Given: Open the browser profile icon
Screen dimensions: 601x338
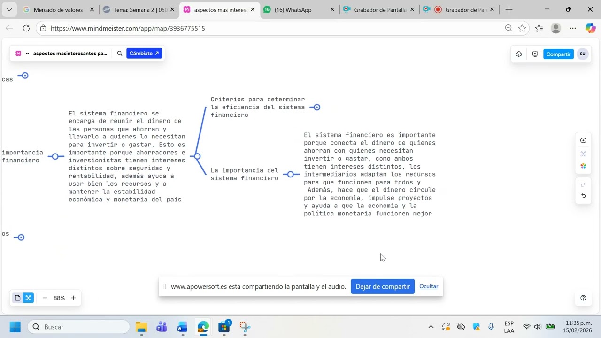Looking at the screenshot, I should (x=556, y=28).
